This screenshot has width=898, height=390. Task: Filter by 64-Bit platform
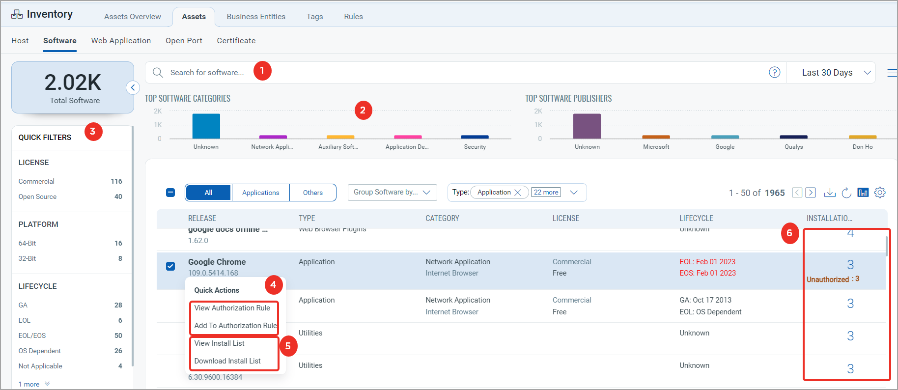(x=70, y=243)
